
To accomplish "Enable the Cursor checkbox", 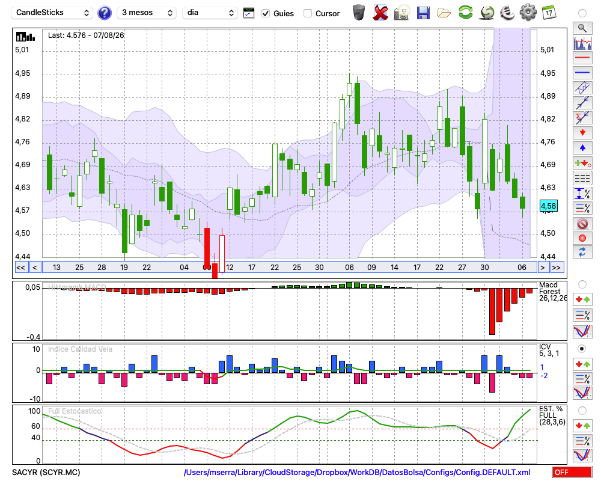I will click(x=307, y=13).
